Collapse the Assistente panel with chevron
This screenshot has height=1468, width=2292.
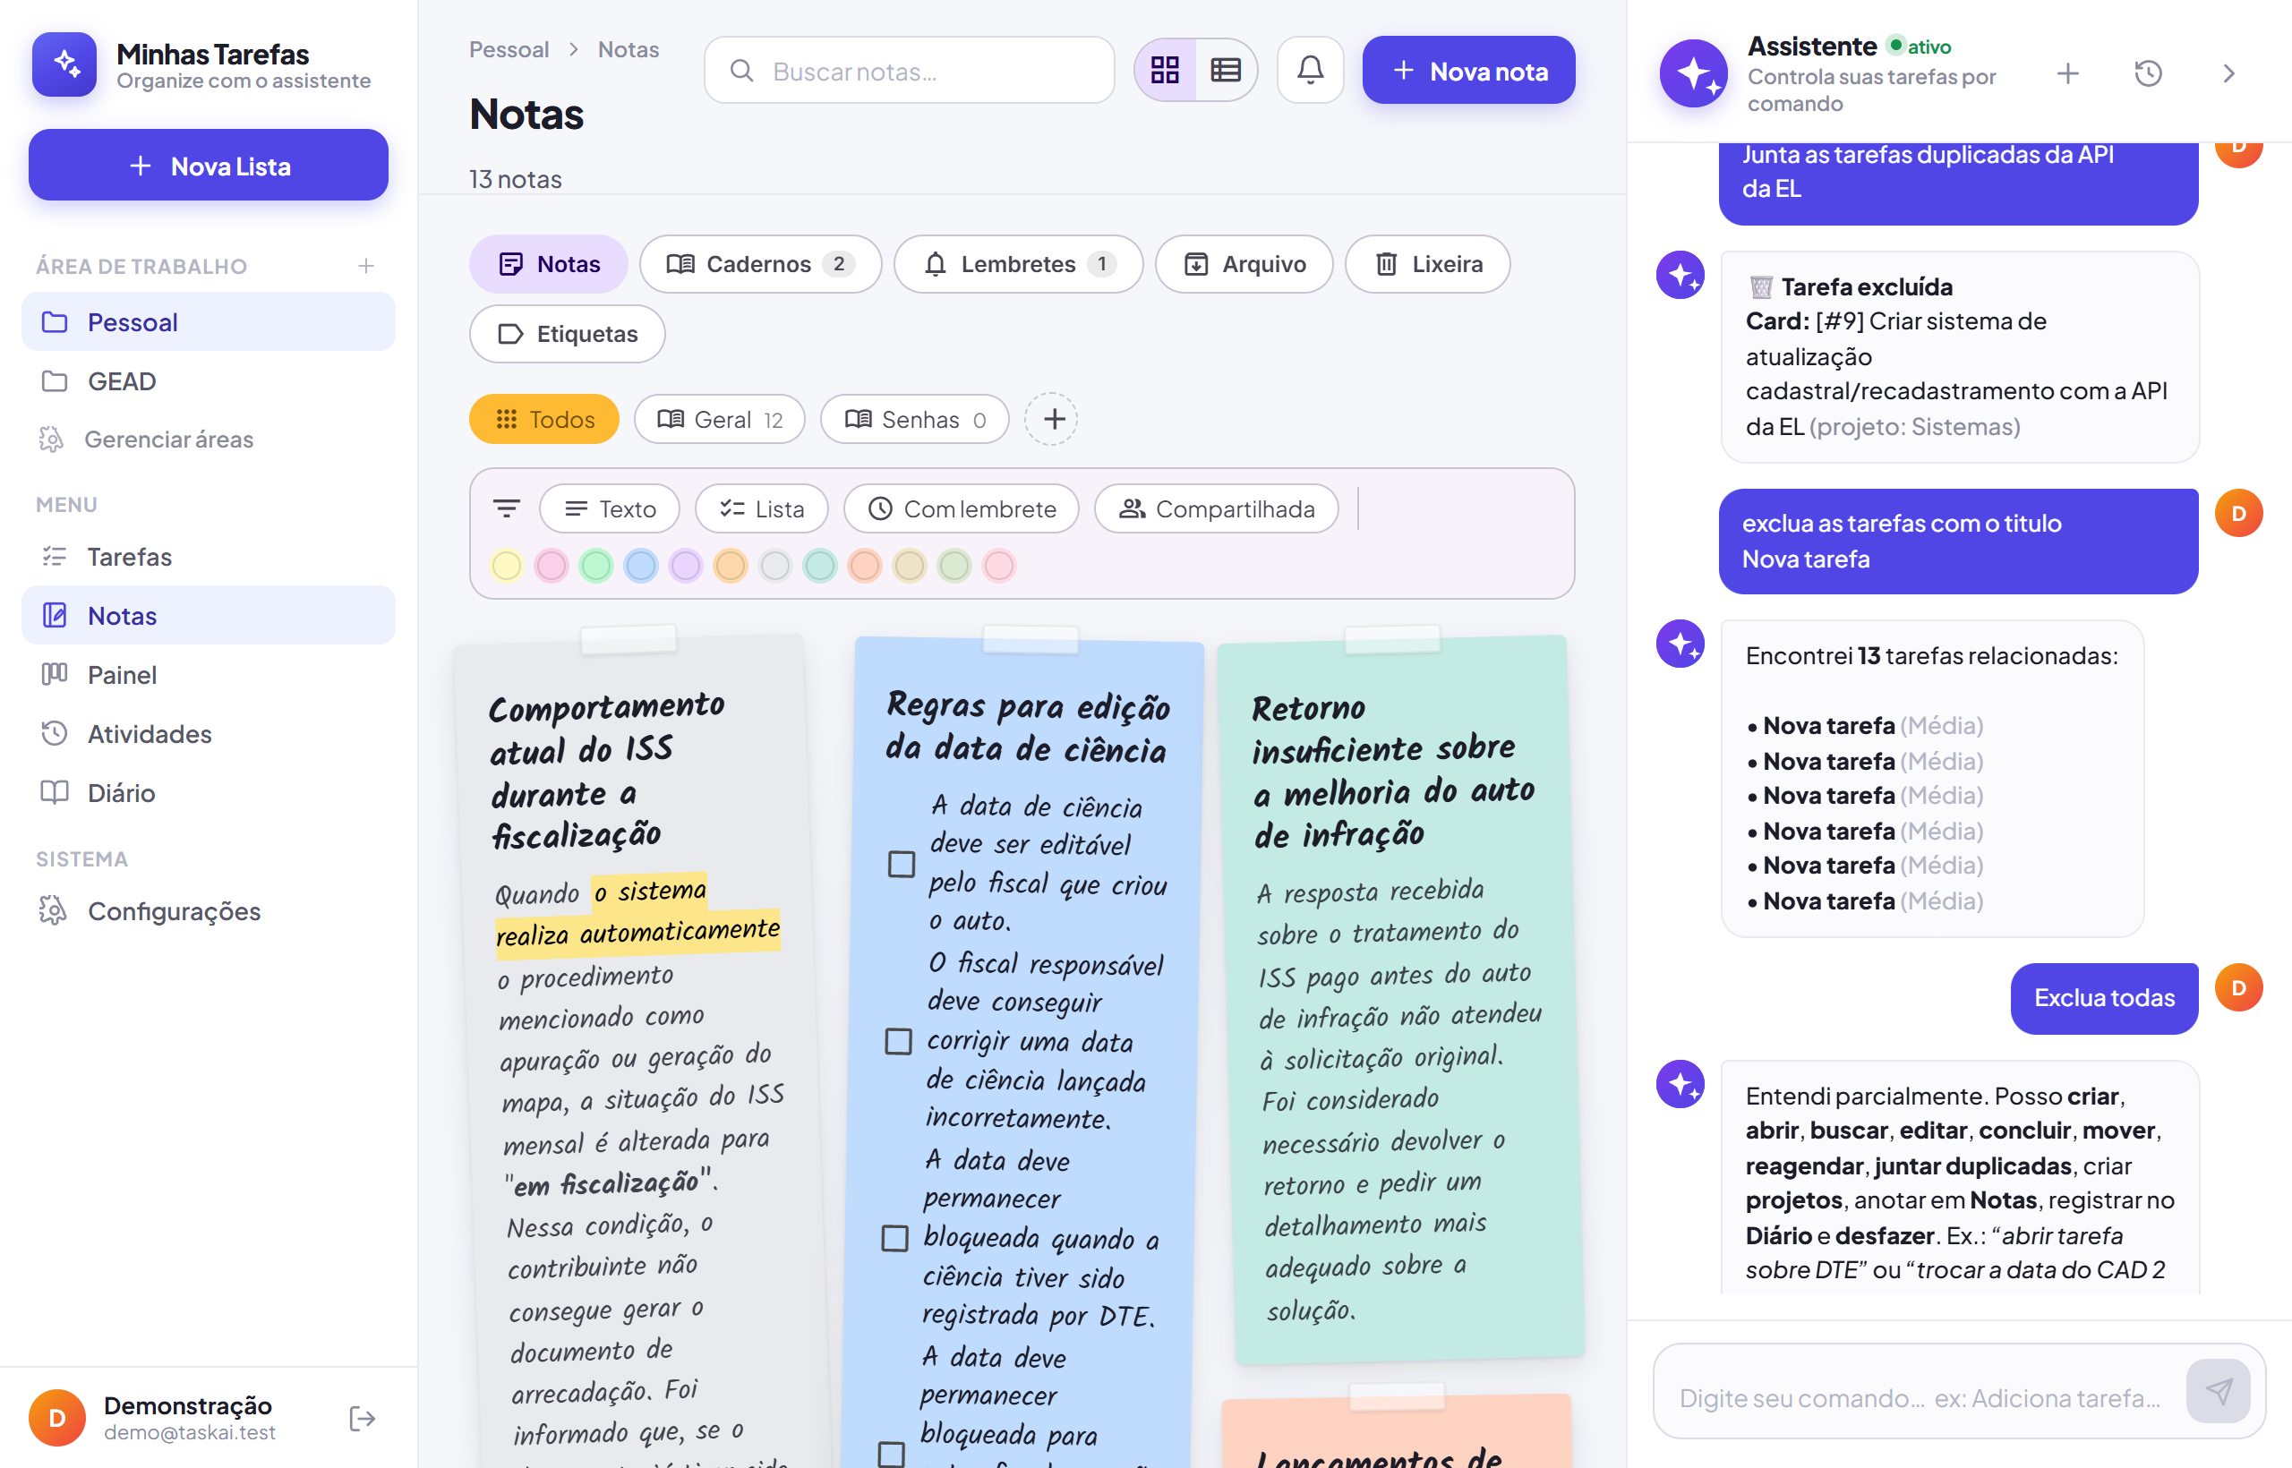[2229, 73]
